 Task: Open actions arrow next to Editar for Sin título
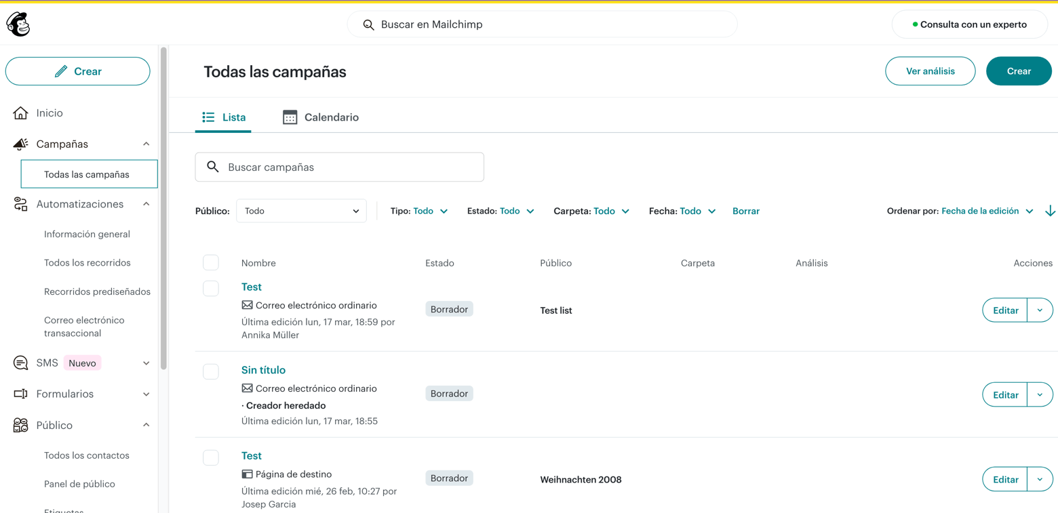[x=1040, y=394]
